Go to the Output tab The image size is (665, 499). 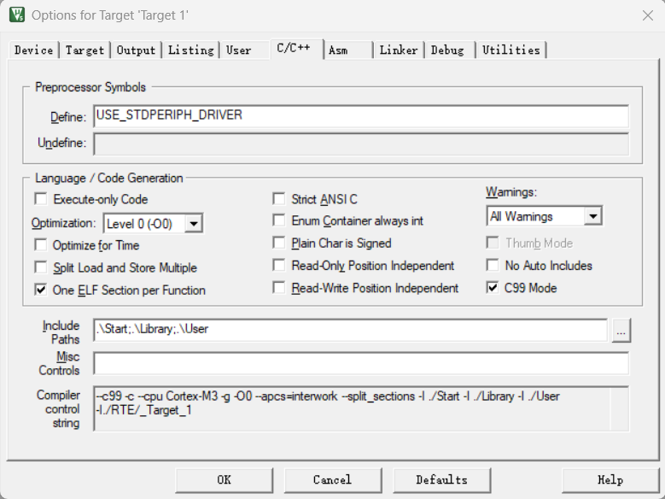click(136, 50)
